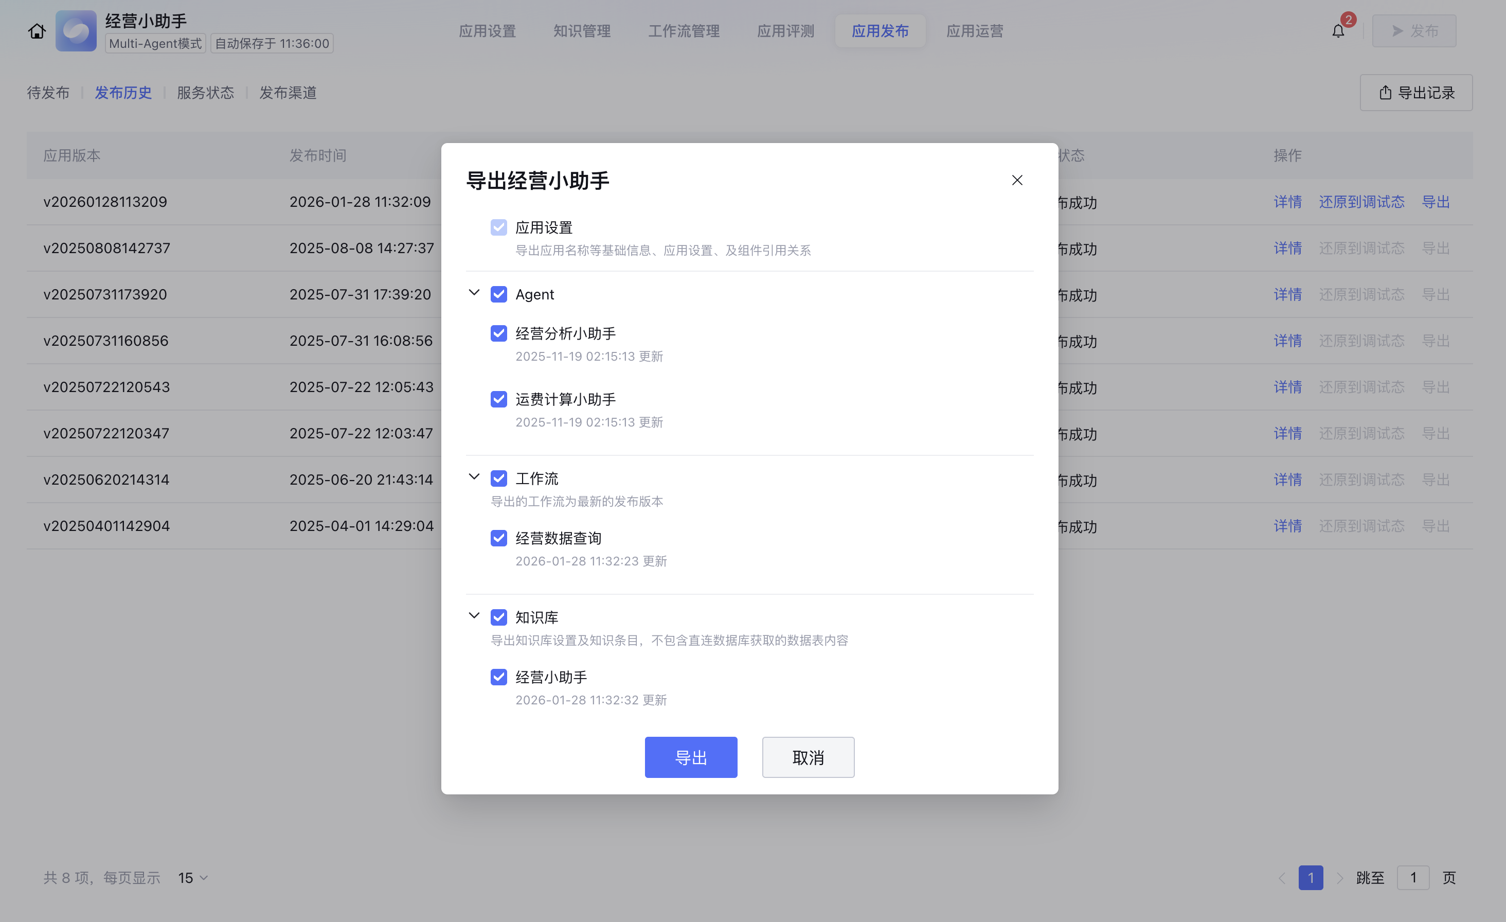Select the 应用发布 tab
The image size is (1506, 922).
[880, 31]
